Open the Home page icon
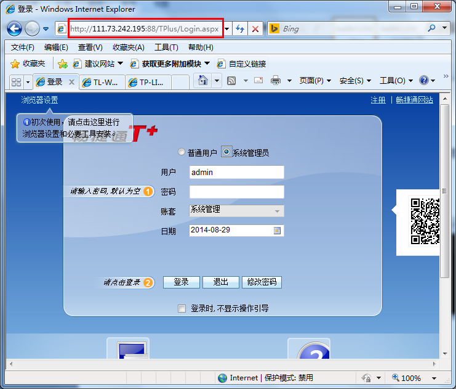This screenshot has width=456, height=389. point(202,81)
